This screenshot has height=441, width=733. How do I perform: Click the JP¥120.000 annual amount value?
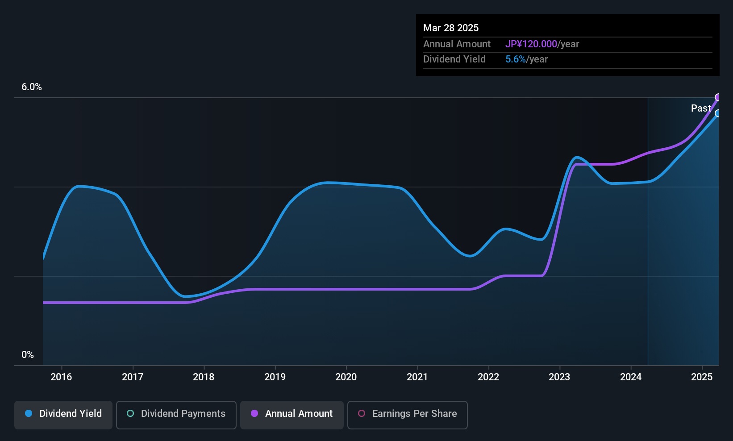point(531,44)
